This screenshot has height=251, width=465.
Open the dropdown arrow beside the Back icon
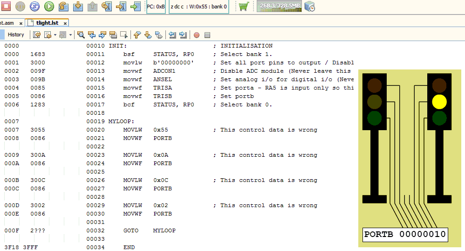point(55,35)
